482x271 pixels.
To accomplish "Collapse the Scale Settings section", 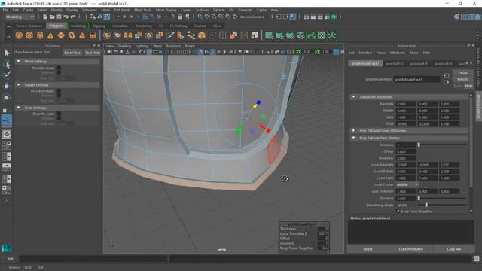I will click(18, 108).
